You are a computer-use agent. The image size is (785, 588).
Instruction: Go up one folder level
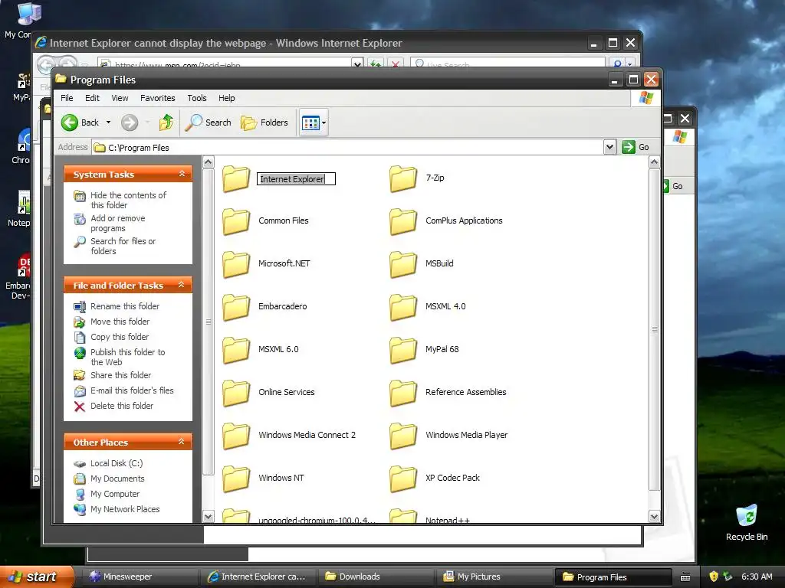166,122
